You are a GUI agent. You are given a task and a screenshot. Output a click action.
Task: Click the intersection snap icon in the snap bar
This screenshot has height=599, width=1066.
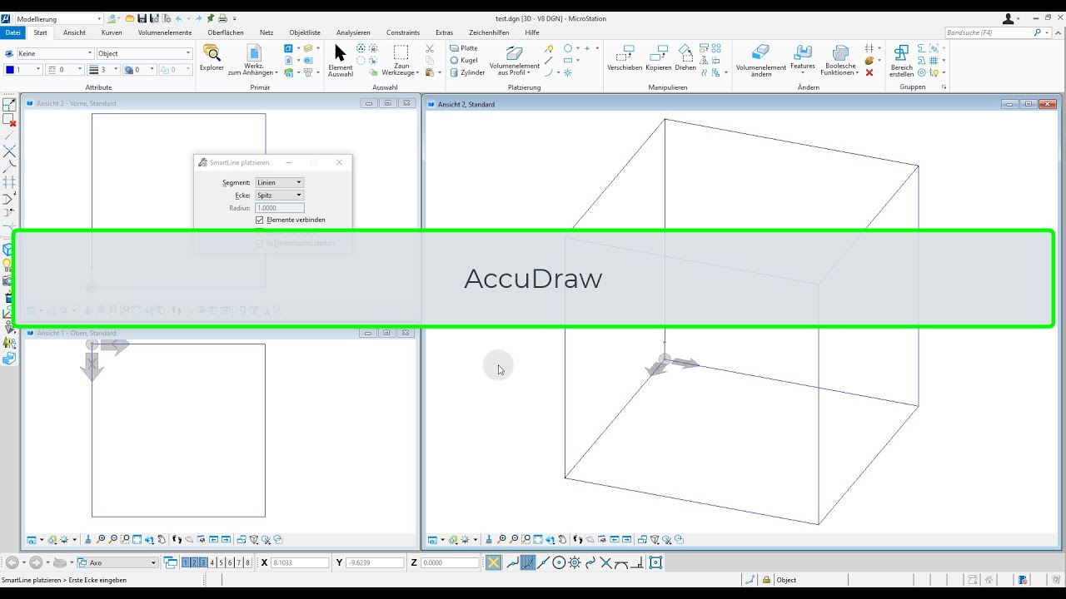(606, 562)
